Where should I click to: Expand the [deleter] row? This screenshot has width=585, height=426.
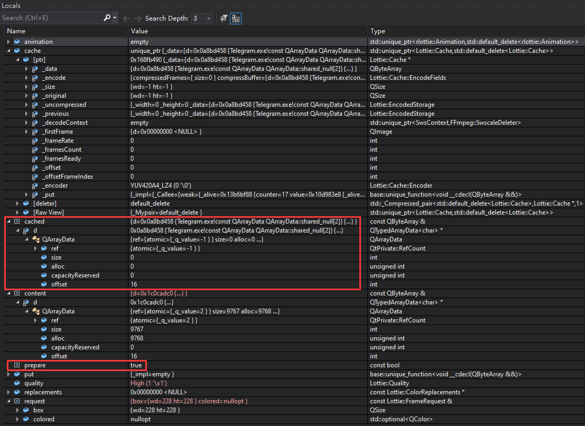17,203
